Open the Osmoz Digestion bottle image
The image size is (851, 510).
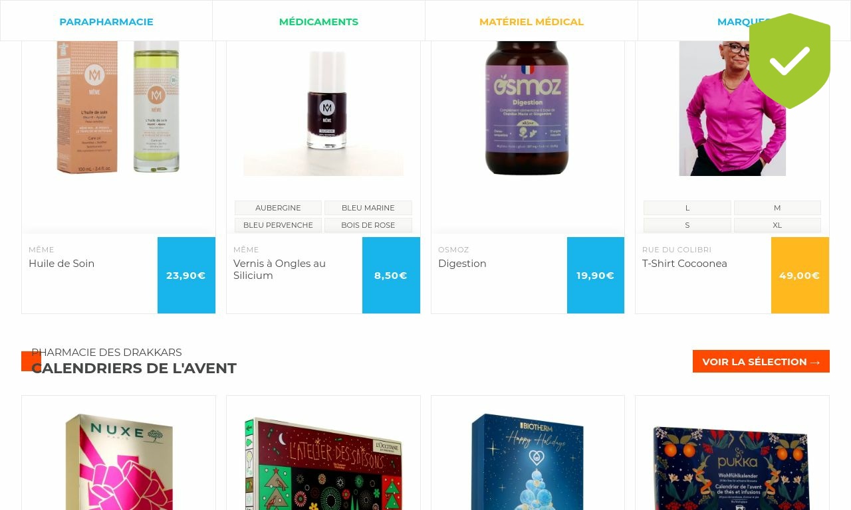(527, 108)
